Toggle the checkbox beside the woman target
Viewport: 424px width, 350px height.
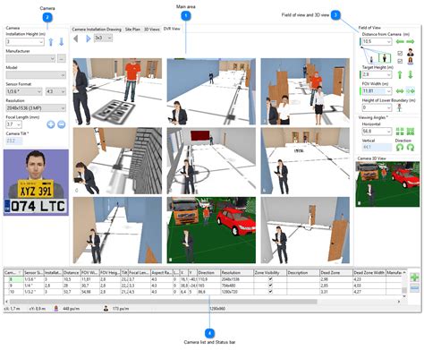[400, 61]
